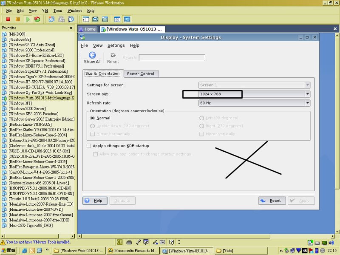Click the Take Snapshot toolbar icon
340x255 pixels.
point(51,19)
